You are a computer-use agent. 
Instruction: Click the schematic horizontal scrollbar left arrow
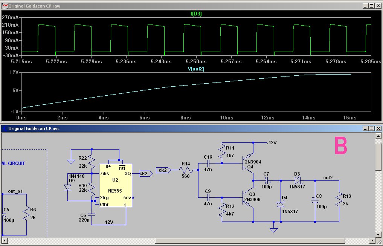tap(4, 240)
